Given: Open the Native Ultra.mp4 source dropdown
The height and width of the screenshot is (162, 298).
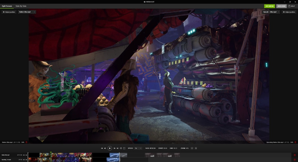Looking at the screenshot, I should [27, 12].
